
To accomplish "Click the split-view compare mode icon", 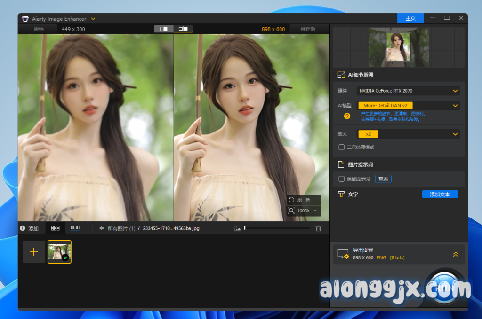I will pos(164,29).
